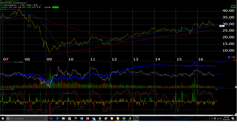Open the Action Center notifications icon
This screenshot has width=237, height=133.
[x=233, y=119]
